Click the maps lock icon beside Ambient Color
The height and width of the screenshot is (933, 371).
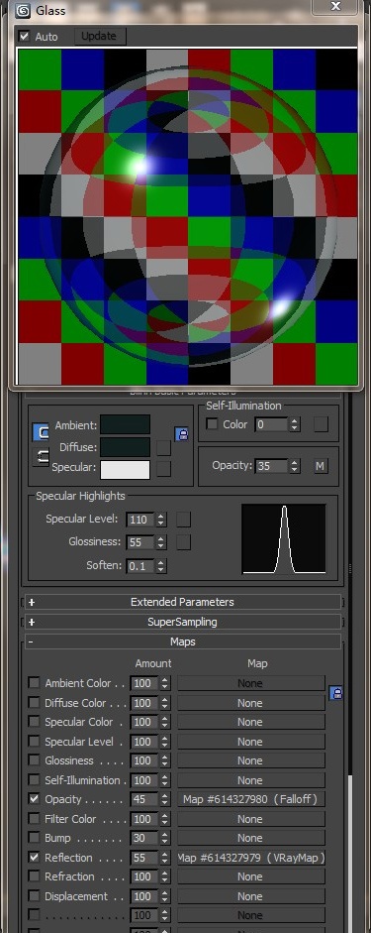(x=336, y=693)
